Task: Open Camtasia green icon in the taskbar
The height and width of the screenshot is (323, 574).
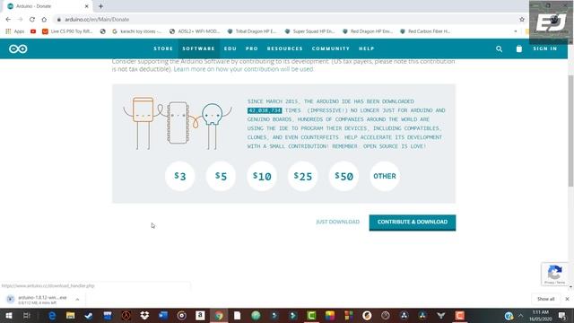Action: click(x=311, y=315)
